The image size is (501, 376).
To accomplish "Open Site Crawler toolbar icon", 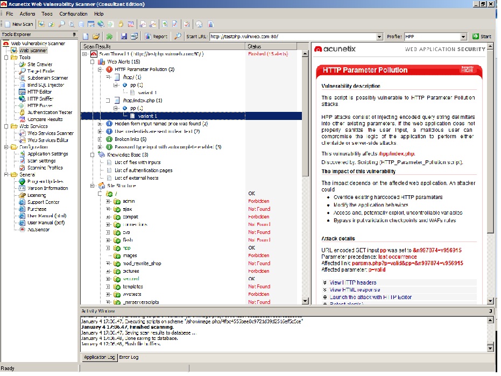I will (x=52, y=24).
